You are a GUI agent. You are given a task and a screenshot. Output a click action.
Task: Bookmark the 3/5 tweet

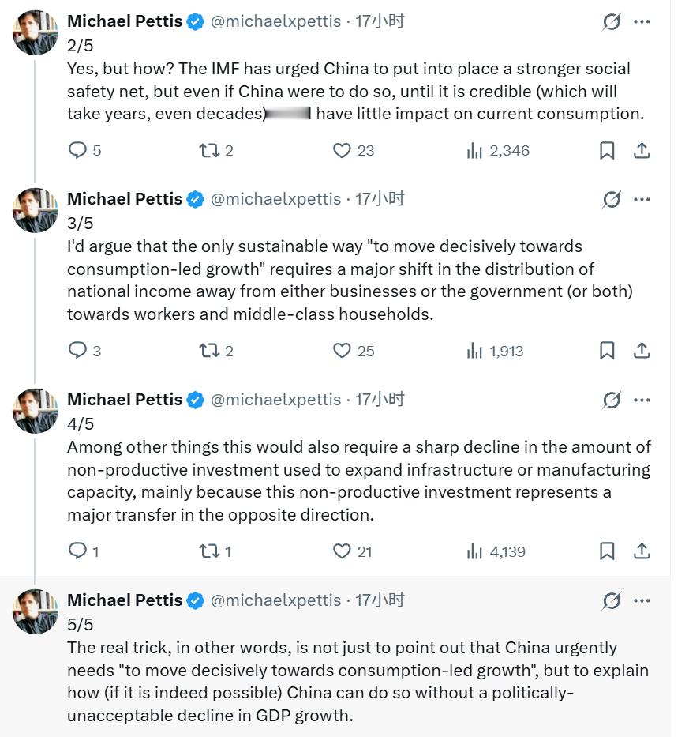[607, 351]
